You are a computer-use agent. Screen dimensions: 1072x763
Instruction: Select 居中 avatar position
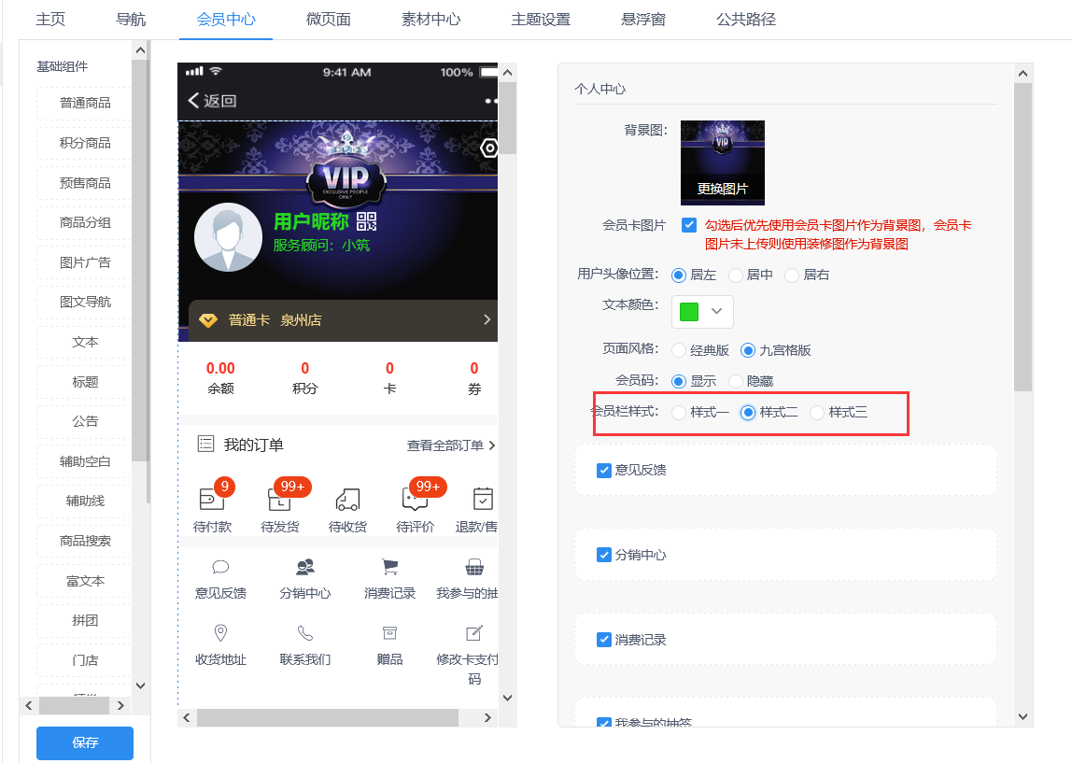click(x=736, y=275)
